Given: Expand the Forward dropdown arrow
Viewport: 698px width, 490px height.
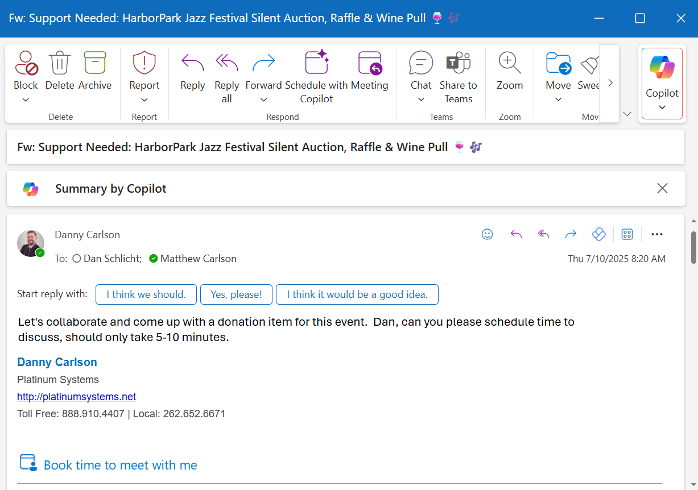Looking at the screenshot, I should (x=263, y=100).
